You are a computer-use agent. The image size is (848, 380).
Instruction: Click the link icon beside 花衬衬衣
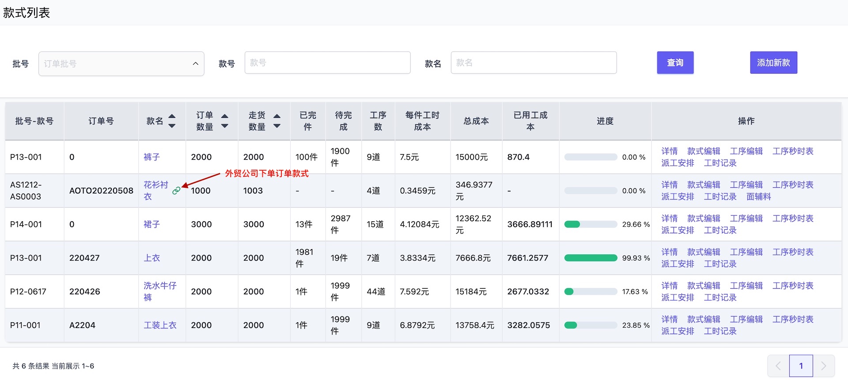coord(176,190)
